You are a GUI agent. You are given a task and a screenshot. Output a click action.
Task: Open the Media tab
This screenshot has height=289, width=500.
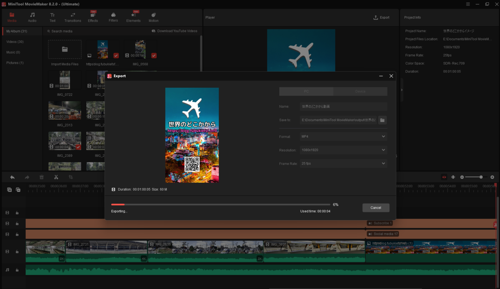[x=12, y=17]
